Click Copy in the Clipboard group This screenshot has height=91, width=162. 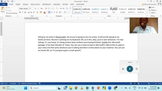(x=8, y=10)
